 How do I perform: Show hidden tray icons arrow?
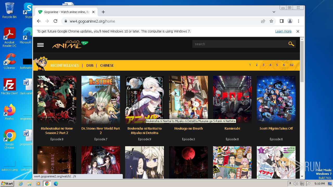[290, 184]
